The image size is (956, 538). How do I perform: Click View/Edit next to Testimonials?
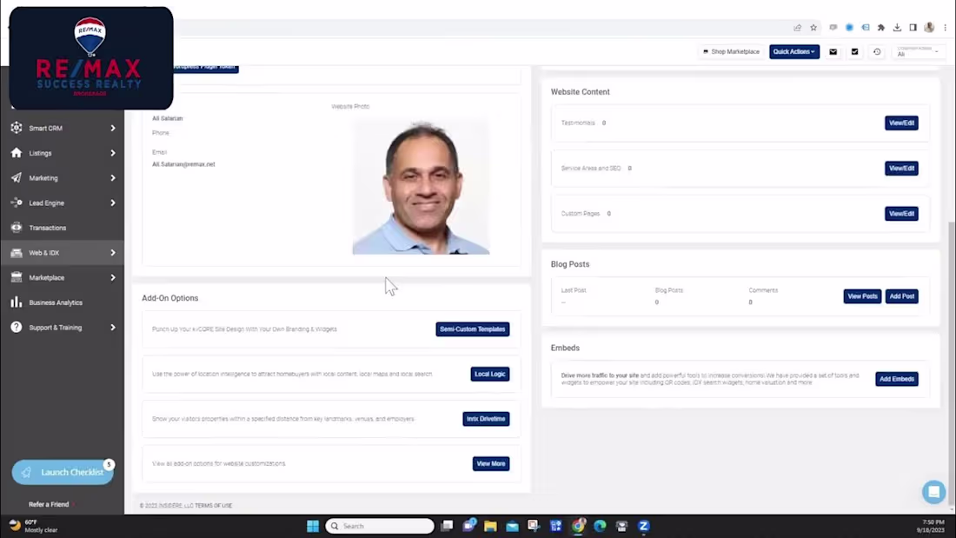901,123
